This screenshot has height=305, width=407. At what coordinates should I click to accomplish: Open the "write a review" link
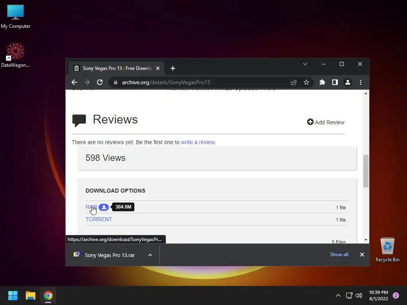pyautogui.click(x=198, y=142)
